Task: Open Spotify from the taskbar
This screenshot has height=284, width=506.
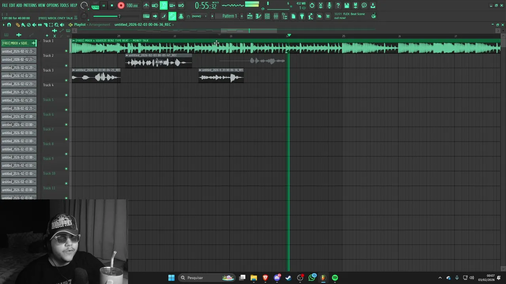Action: click(335, 278)
